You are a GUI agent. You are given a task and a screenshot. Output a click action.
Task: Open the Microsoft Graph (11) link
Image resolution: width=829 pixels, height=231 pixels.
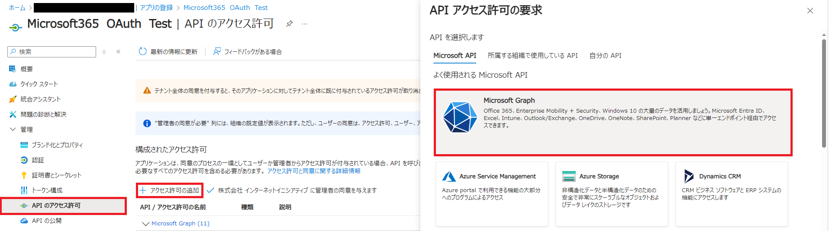pos(181,224)
